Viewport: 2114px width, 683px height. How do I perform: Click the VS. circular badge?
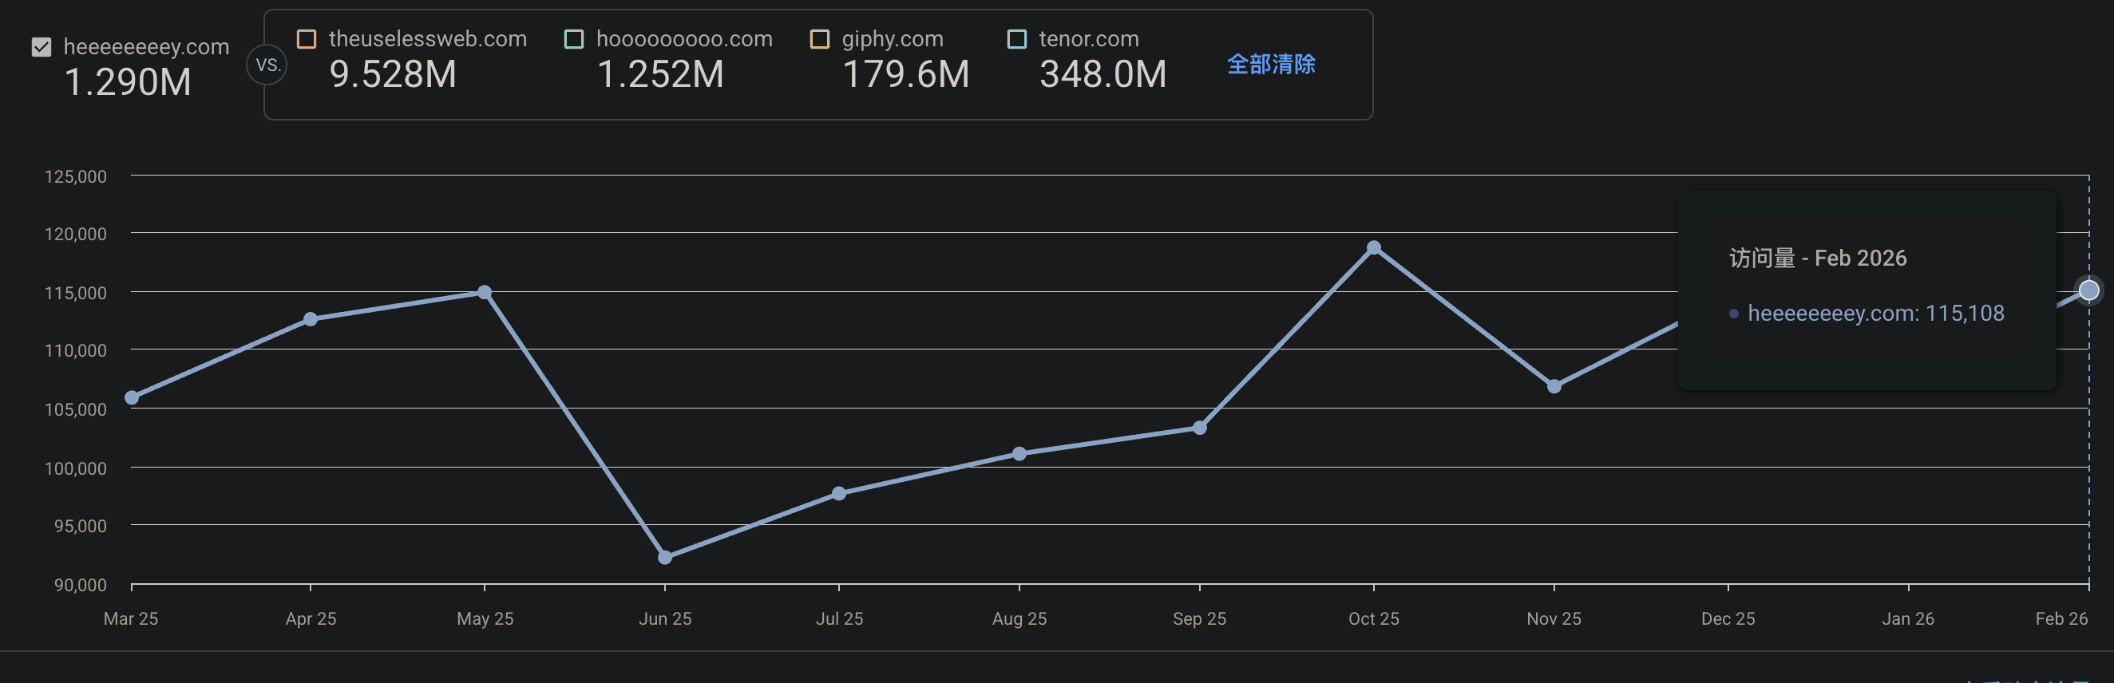pos(267,65)
